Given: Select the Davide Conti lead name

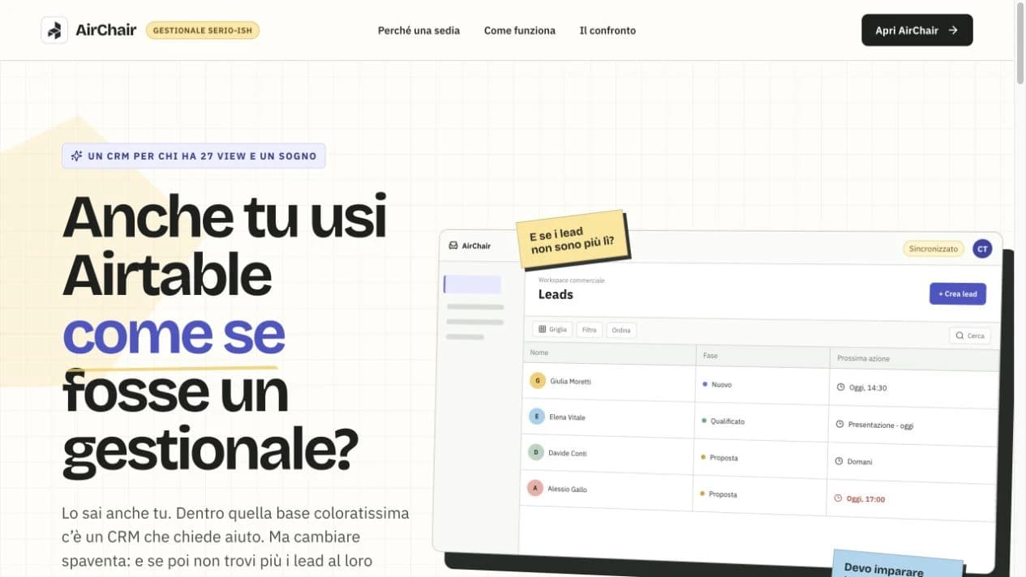Looking at the screenshot, I should pyautogui.click(x=568, y=453).
